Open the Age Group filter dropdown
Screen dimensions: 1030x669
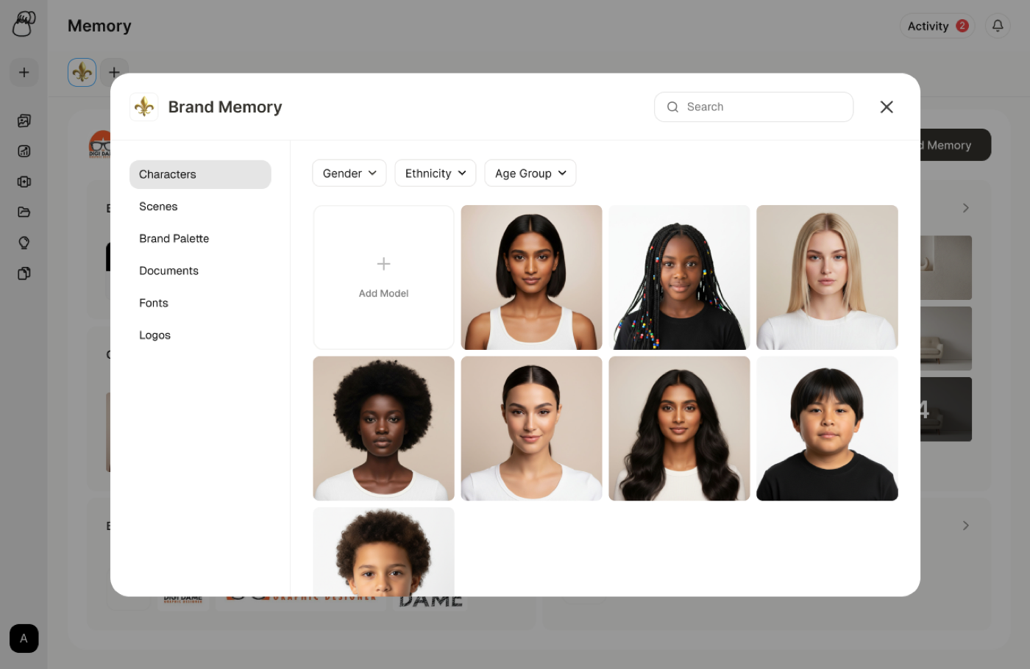click(530, 173)
